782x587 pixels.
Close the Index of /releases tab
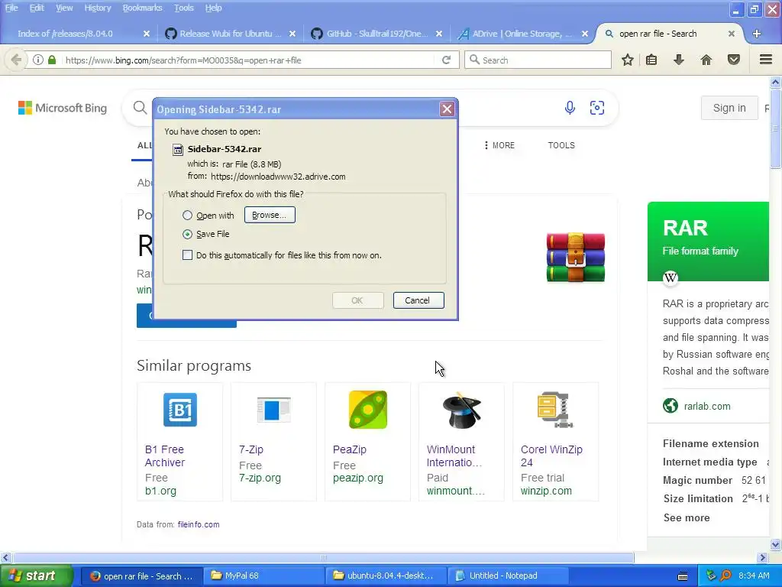point(146,34)
